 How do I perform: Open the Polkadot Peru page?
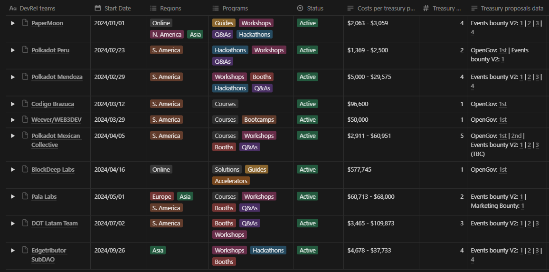click(x=50, y=50)
